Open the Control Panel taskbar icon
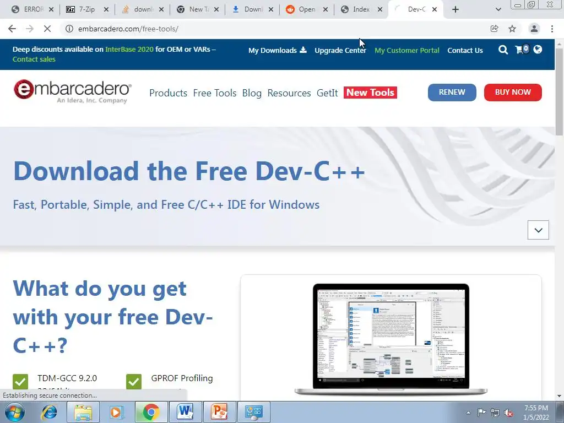Image resolution: width=564 pixels, height=423 pixels. click(x=253, y=412)
